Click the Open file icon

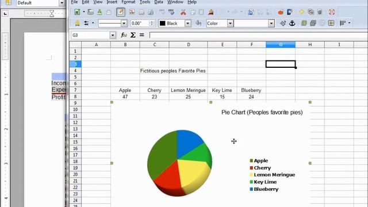(90, 12)
